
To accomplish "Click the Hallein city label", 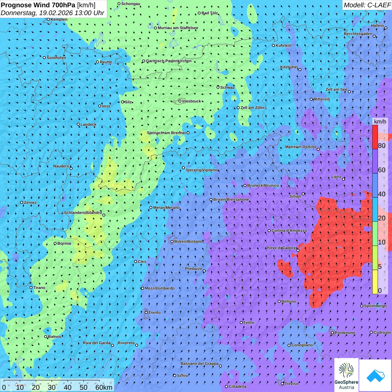I will coord(377,25).
